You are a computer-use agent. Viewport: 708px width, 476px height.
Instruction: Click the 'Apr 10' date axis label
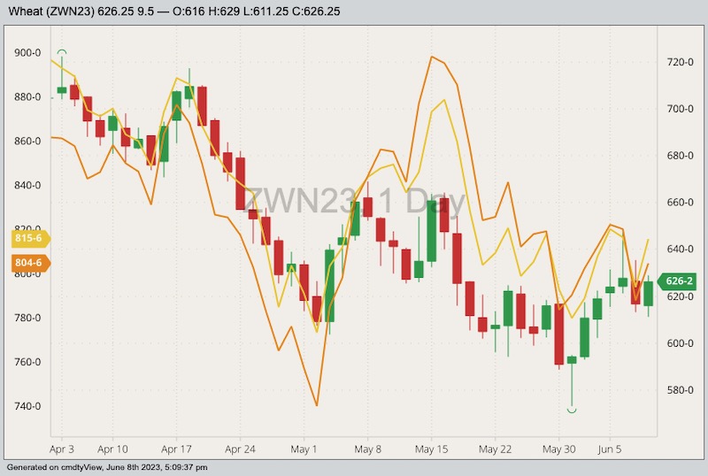tap(112, 449)
